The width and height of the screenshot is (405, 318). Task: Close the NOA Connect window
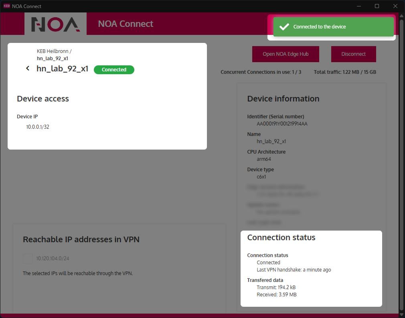(x=395, y=6)
